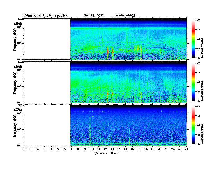This screenshot has height=171, width=222.
Task: Click the -4 tick on the dH/dt color bar
Action: tap(198, 39)
